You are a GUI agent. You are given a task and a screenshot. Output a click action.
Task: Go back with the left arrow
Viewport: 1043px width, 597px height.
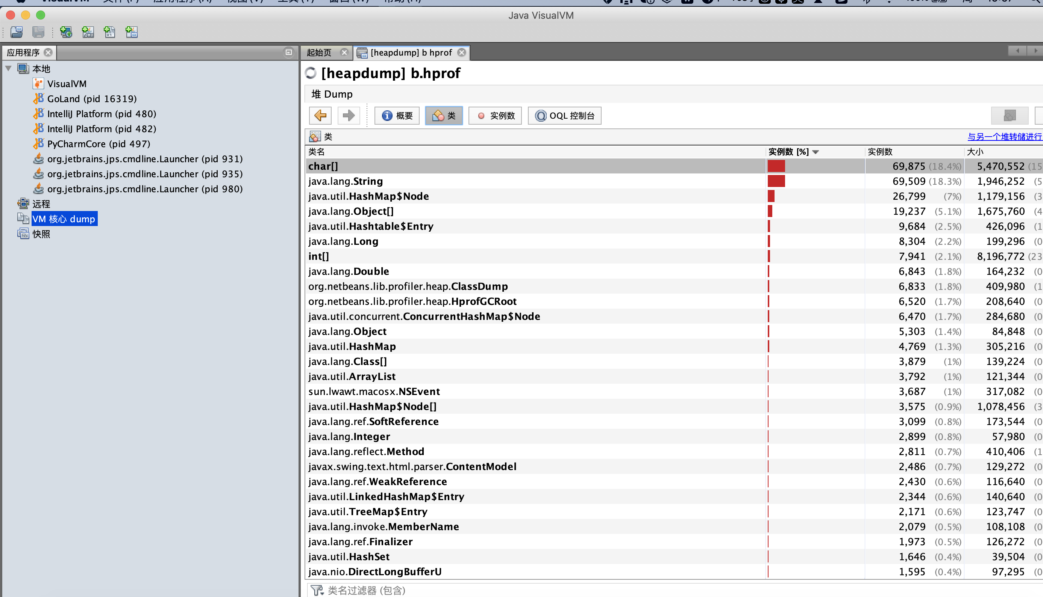[x=320, y=116]
